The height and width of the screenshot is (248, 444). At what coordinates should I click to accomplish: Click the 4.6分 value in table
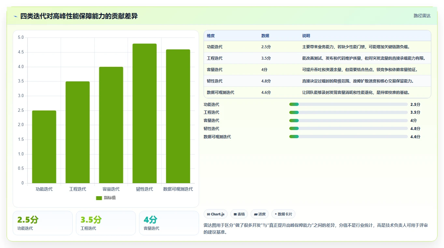point(266,93)
